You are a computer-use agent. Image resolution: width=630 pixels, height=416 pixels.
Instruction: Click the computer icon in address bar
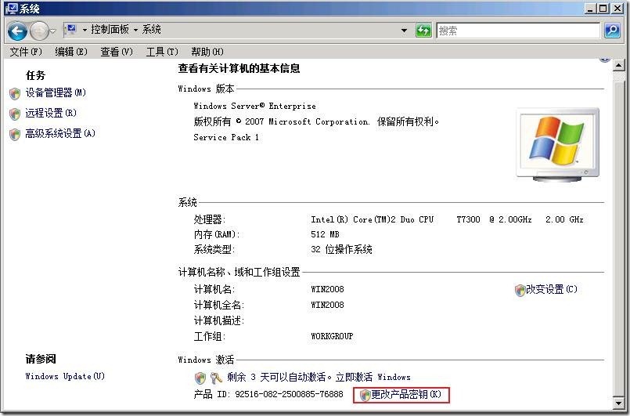[x=70, y=29]
